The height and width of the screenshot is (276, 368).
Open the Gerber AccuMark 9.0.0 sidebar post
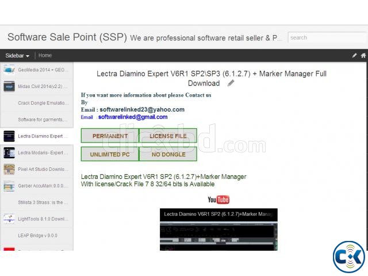37,186
